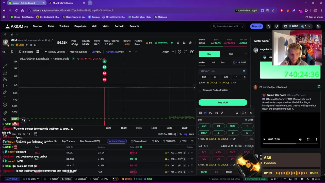Switch to the Adv. order tab
This screenshot has height=183, width=325.
(223, 62)
